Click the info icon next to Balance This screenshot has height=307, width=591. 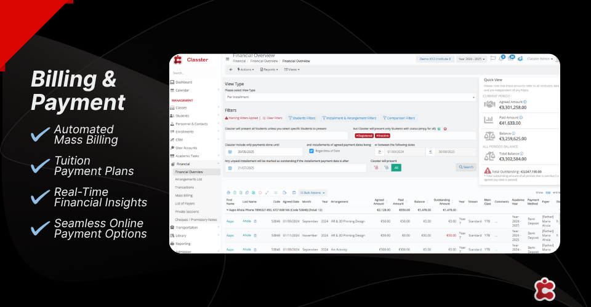(x=513, y=133)
